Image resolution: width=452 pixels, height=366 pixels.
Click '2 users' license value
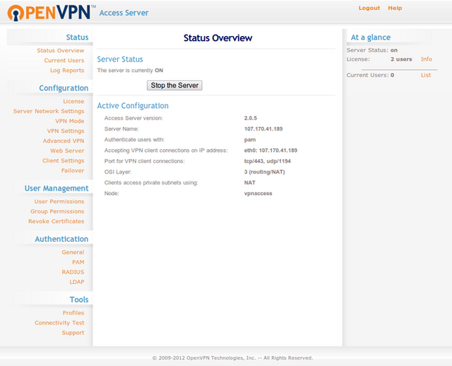click(x=401, y=59)
